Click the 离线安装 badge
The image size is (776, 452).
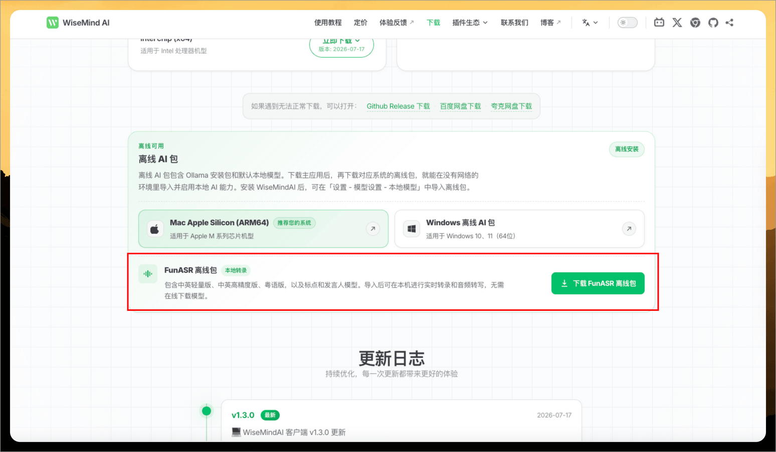(x=627, y=149)
